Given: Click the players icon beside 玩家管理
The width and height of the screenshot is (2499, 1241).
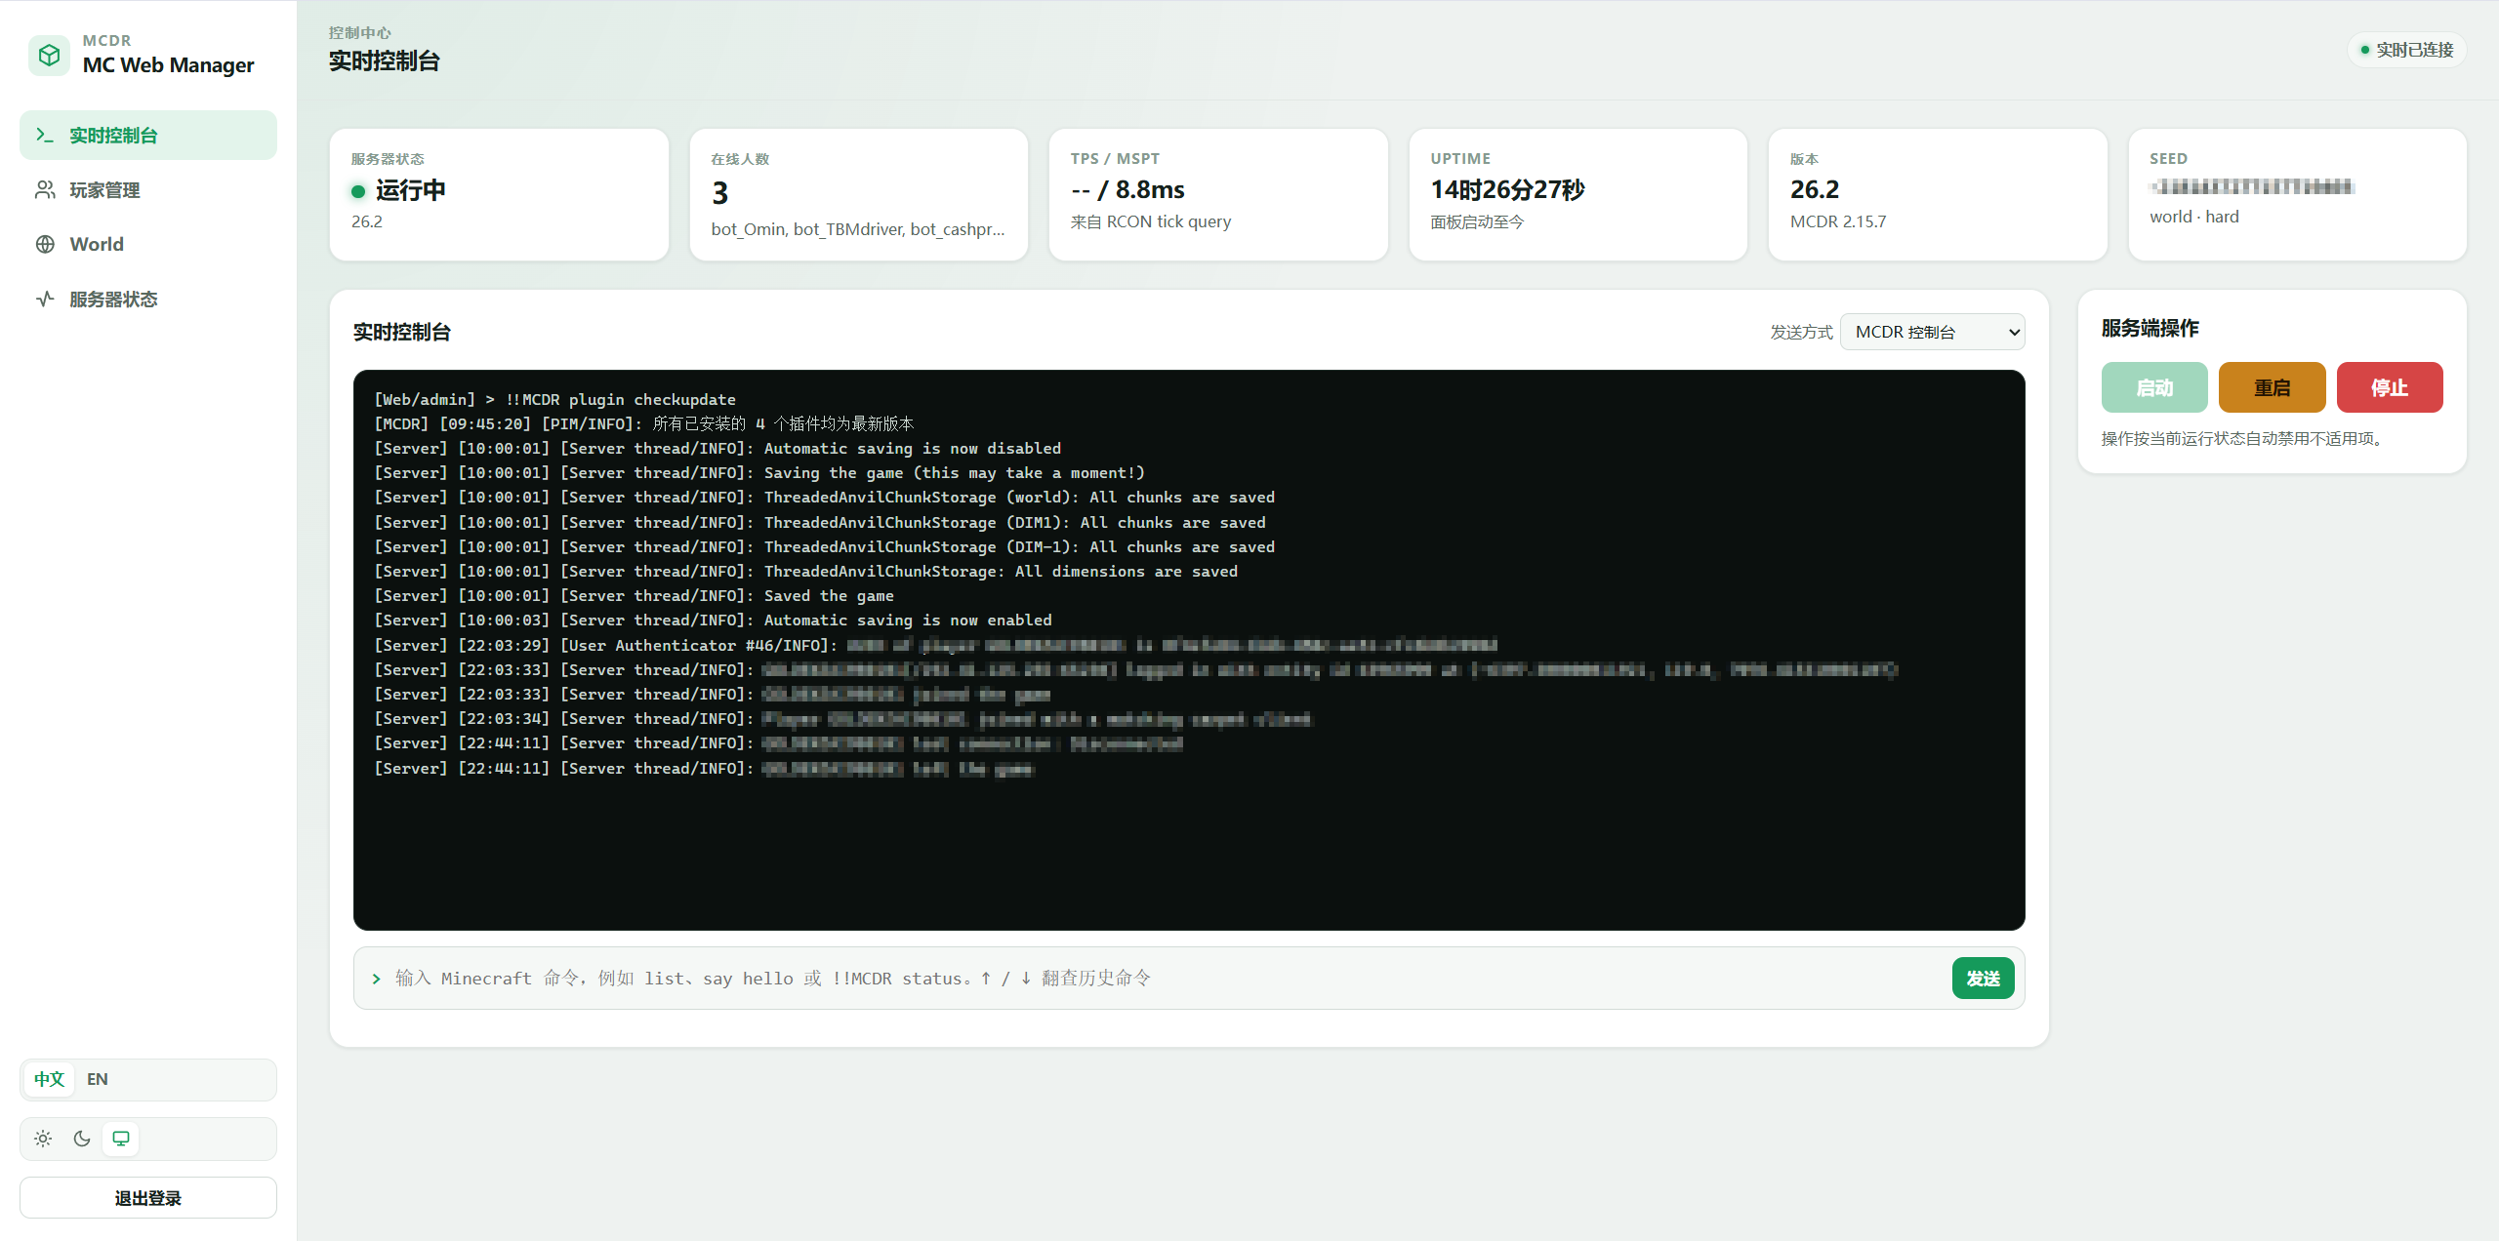Looking at the screenshot, I should coord(45,189).
